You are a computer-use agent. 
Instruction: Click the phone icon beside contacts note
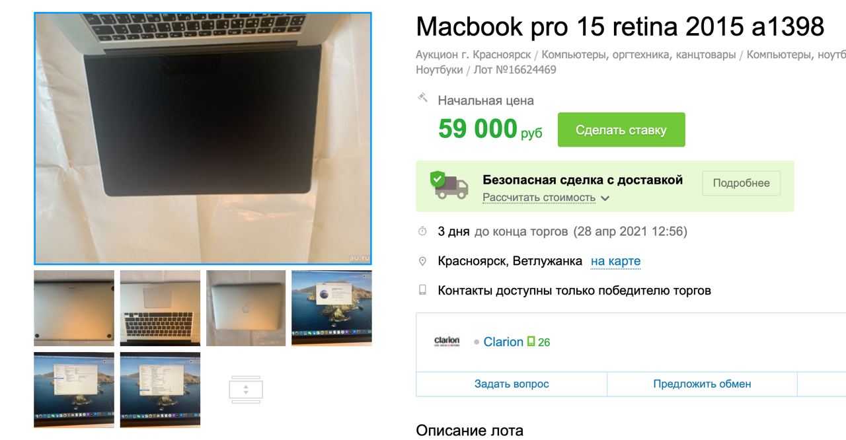(x=423, y=290)
